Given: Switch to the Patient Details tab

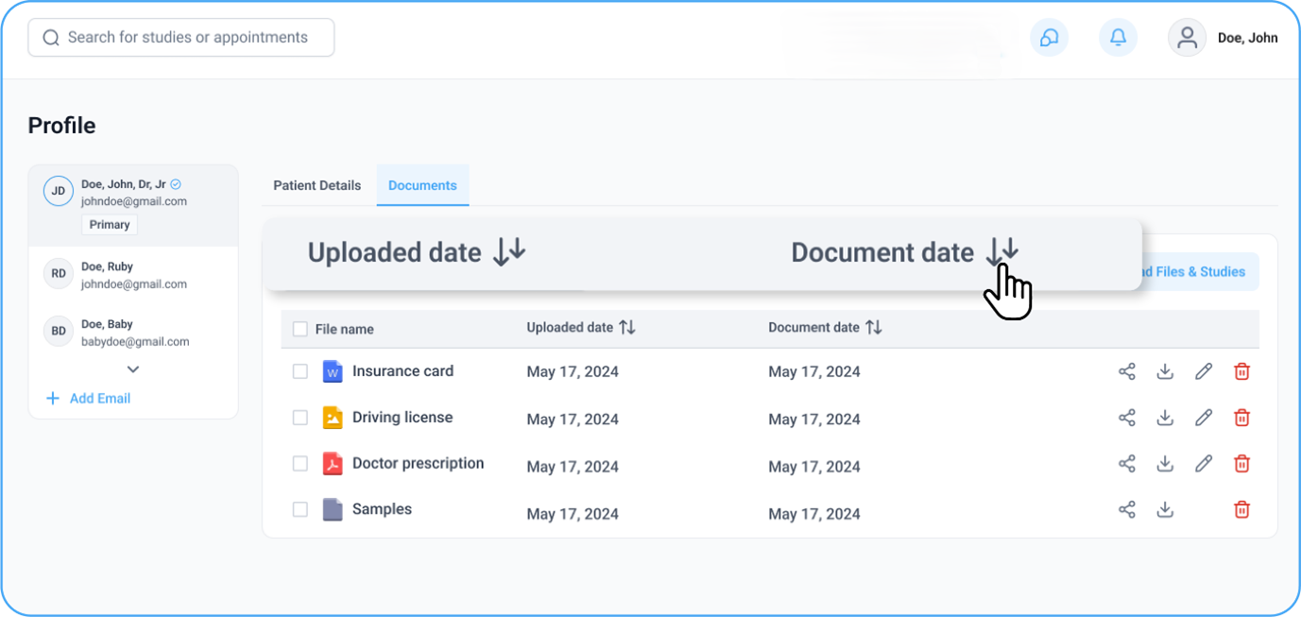Looking at the screenshot, I should coord(317,185).
